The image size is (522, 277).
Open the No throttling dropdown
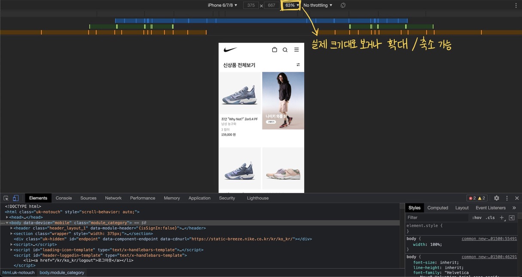coord(318,5)
